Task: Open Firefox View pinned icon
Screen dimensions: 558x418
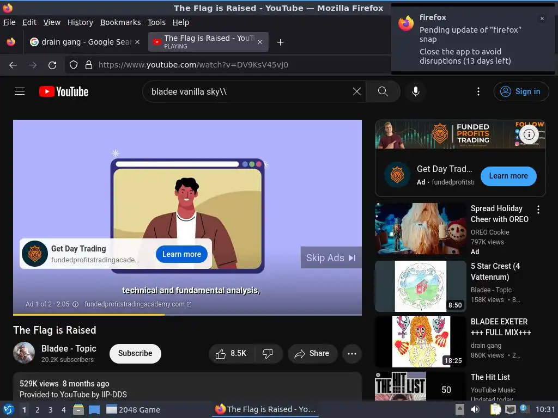Action: (x=11, y=42)
